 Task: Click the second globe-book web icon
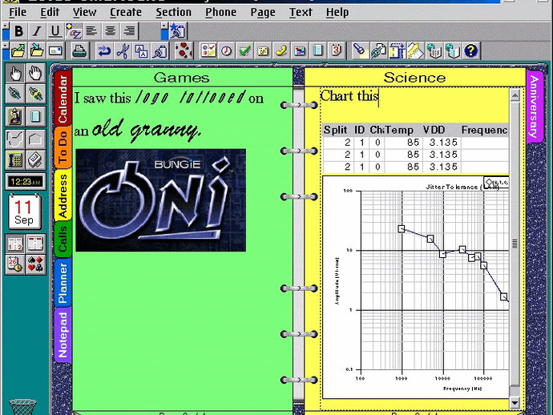453,50
